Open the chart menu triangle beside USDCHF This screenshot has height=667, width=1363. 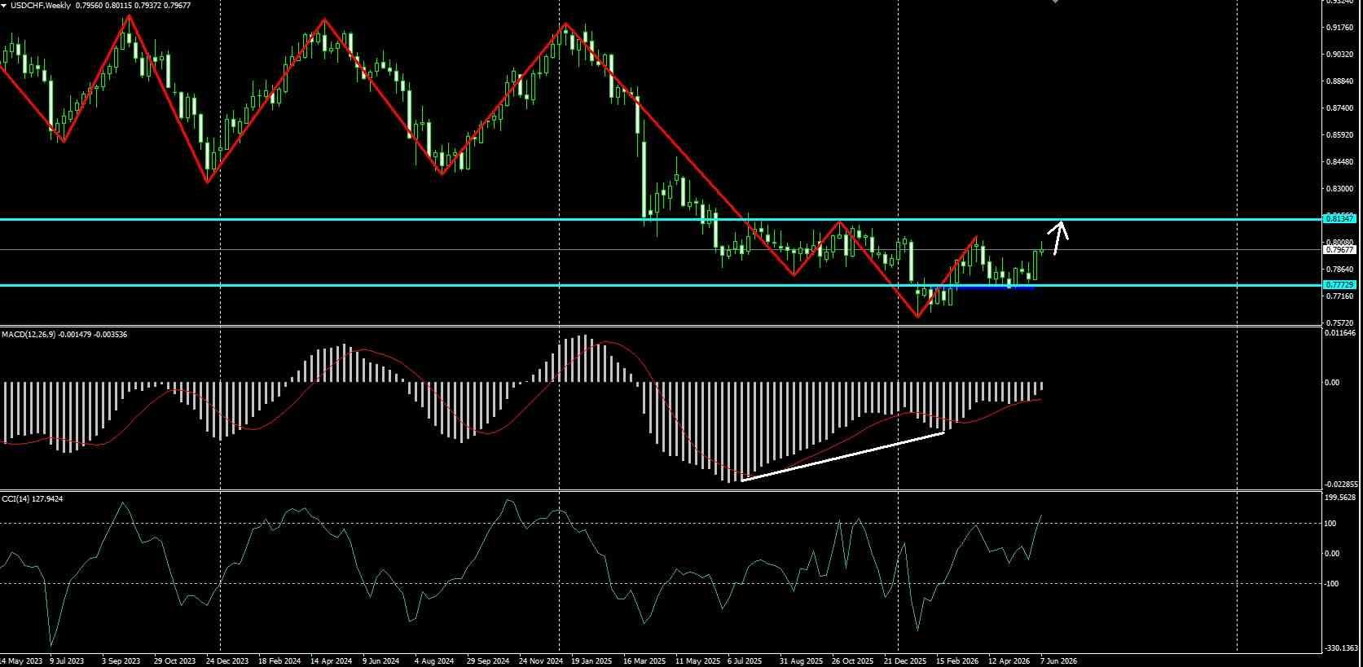[x=4, y=5]
